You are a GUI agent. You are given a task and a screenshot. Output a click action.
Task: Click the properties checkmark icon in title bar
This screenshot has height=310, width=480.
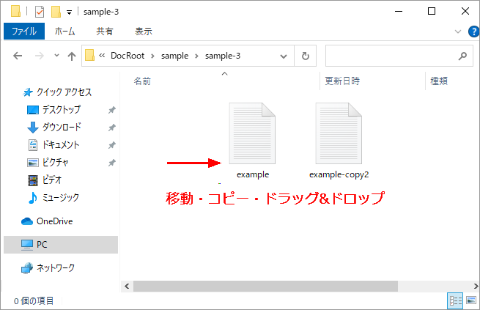coord(40,11)
